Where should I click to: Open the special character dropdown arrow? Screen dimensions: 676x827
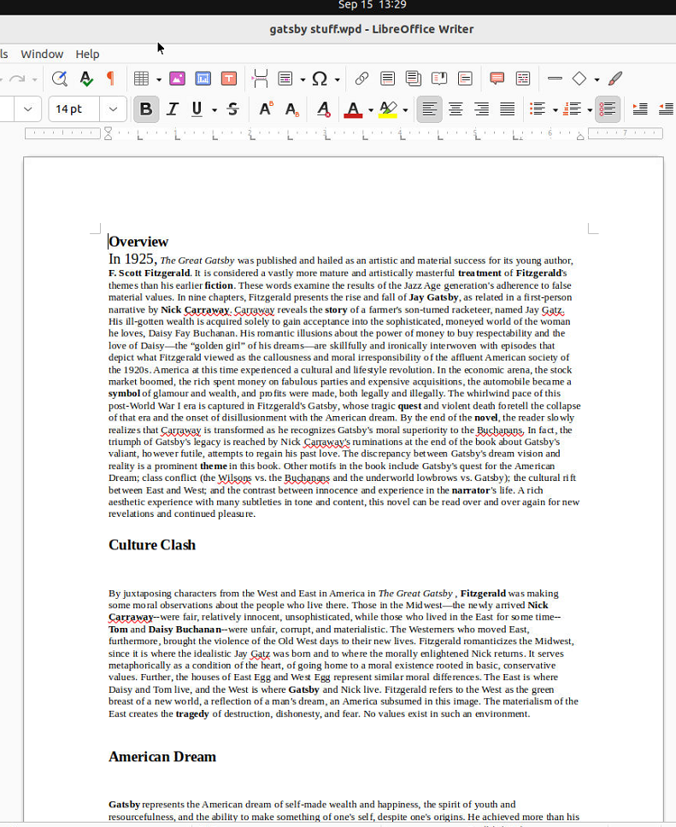point(337,79)
